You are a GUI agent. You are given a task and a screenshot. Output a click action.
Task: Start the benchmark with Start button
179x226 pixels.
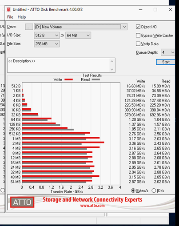tap(166, 62)
